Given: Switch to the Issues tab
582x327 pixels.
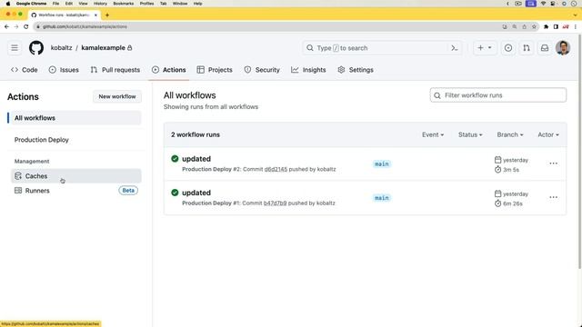Looking at the screenshot, I should pyautogui.click(x=64, y=70).
